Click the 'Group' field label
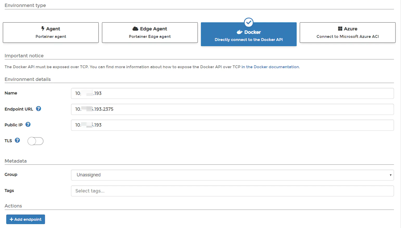 11,175
